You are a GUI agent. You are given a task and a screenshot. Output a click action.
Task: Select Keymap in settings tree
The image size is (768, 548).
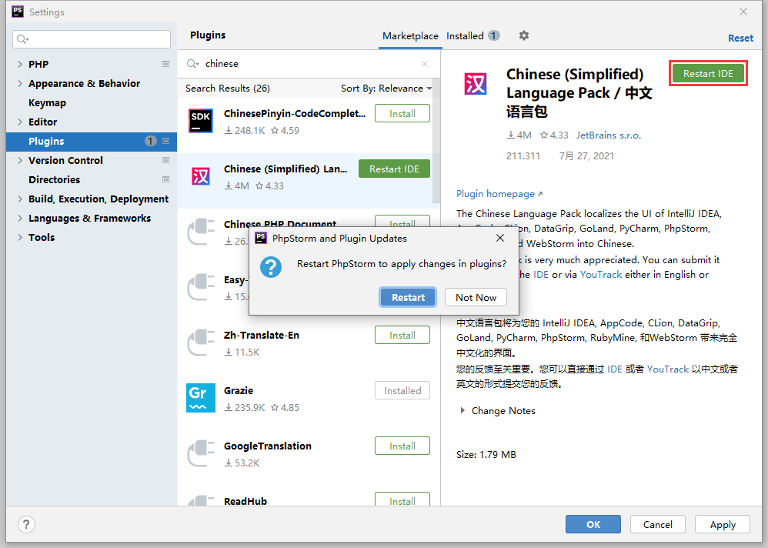[47, 103]
